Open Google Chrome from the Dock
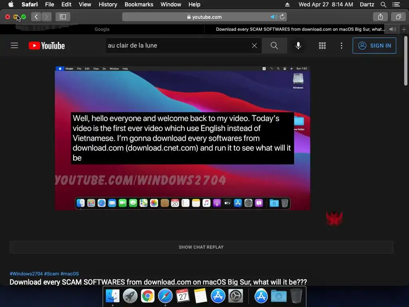This screenshot has width=409, height=307. coord(148,296)
